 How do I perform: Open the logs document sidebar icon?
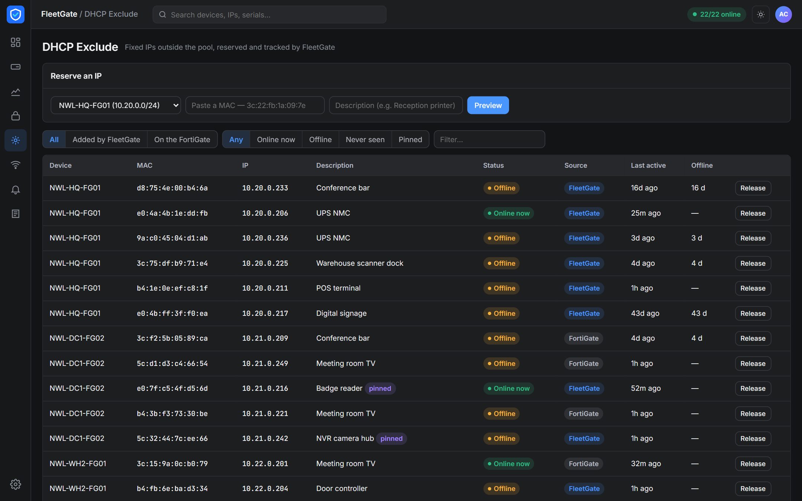(x=16, y=214)
